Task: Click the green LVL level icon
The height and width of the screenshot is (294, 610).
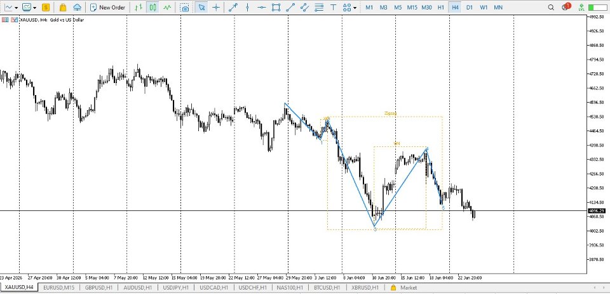Action: click(581, 8)
